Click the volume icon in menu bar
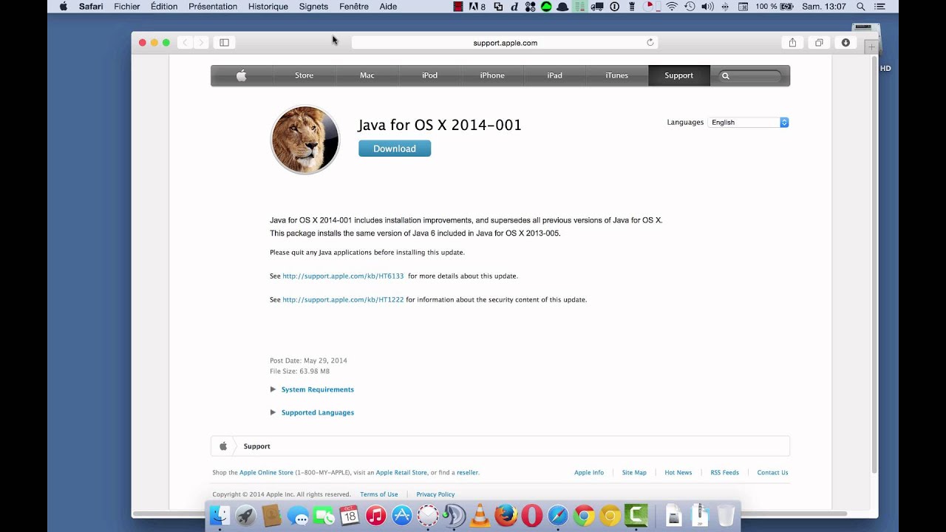 pyautogui.click(x=707, y=7)
